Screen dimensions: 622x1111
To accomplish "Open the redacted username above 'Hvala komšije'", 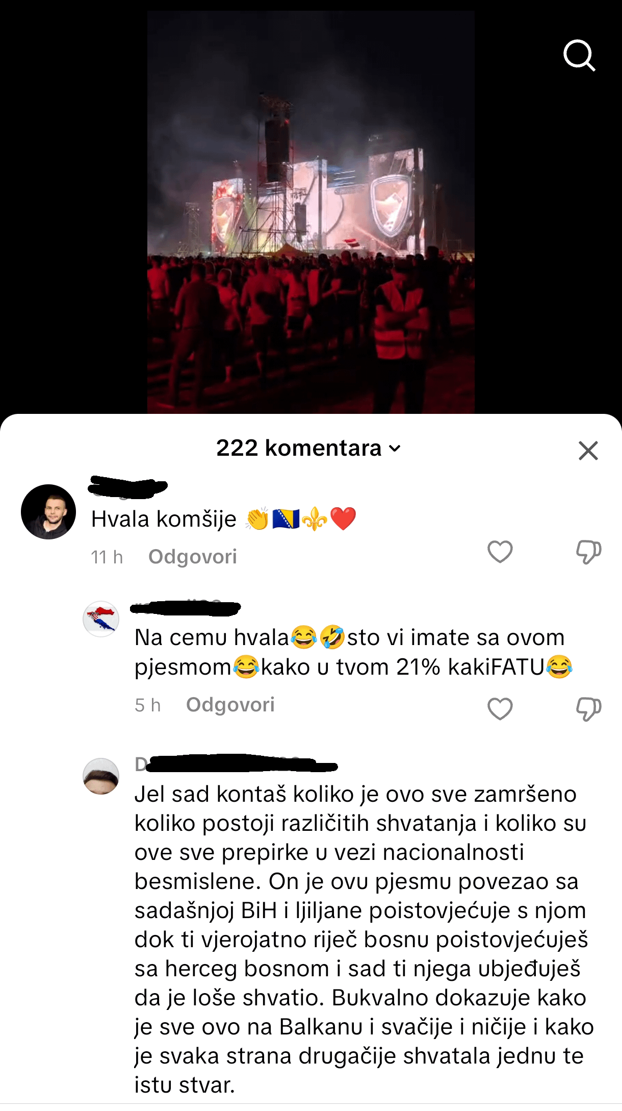I will pos(128,487).
